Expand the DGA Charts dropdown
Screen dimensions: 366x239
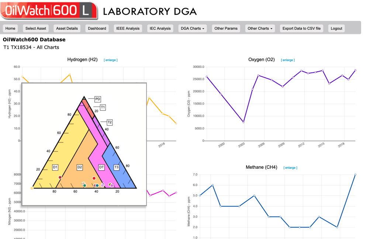coord(192,28)
